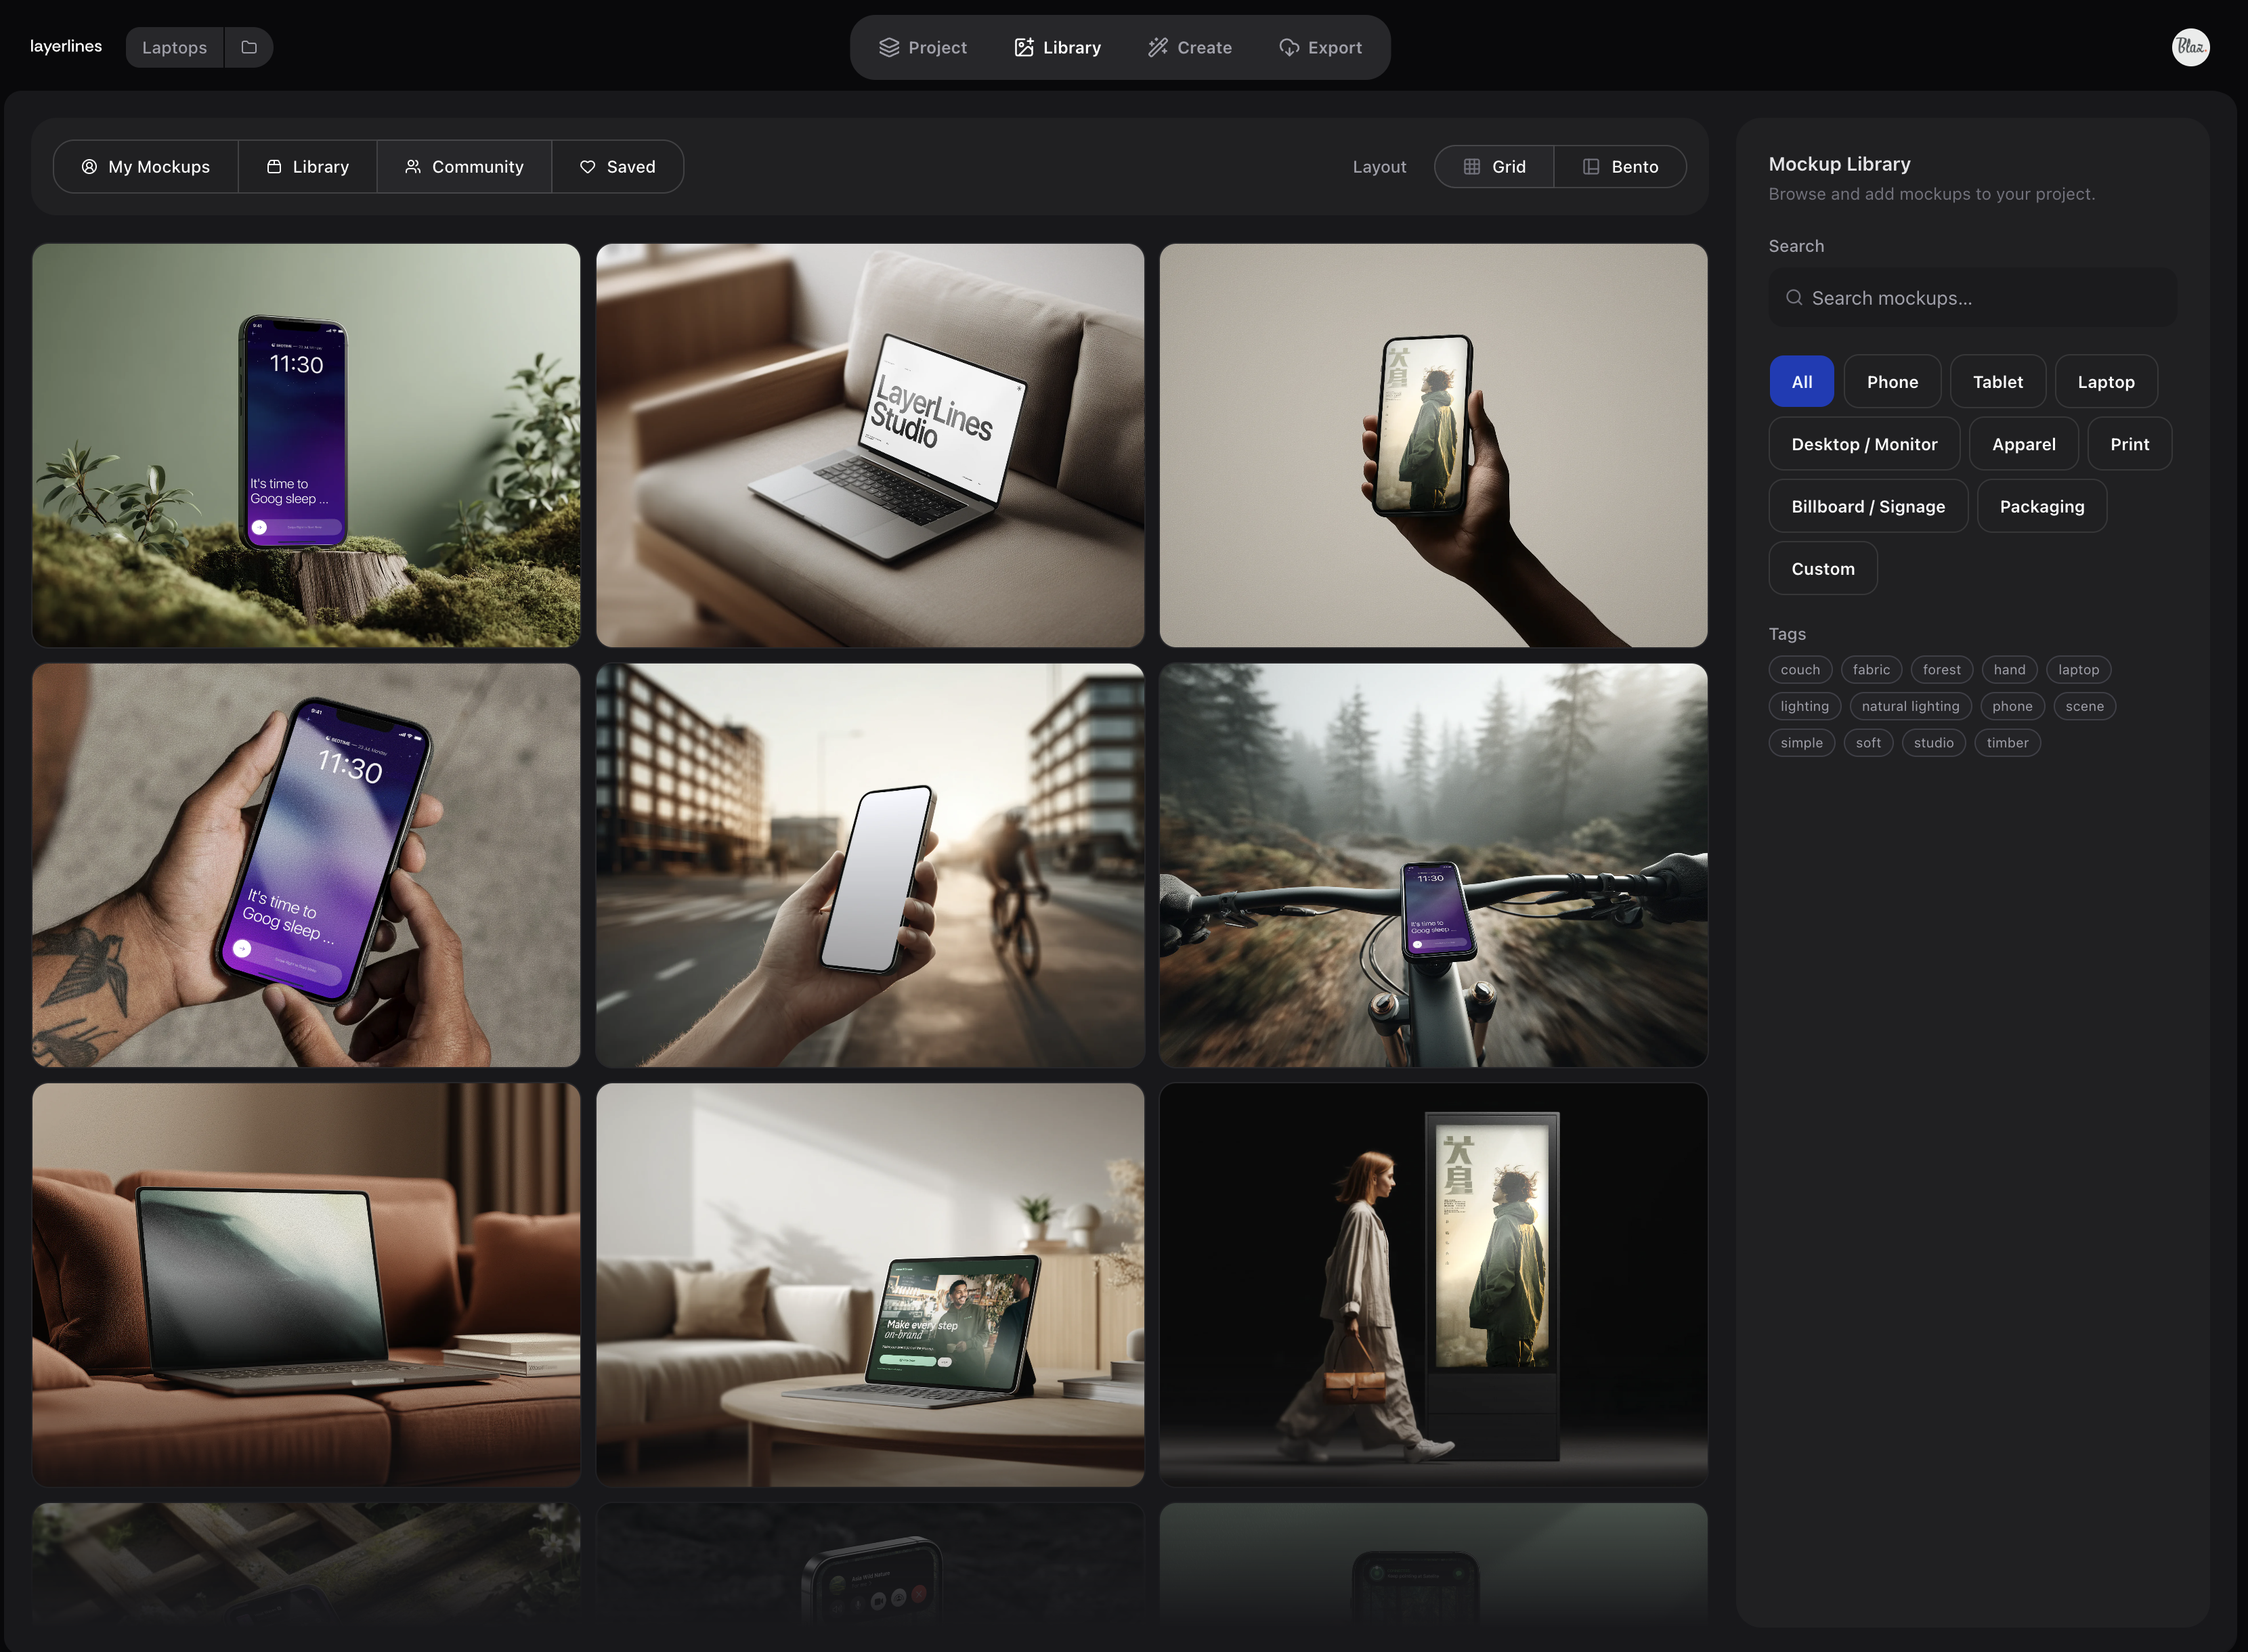
Task: Select the timber tag
Action: coord(2007,743)
